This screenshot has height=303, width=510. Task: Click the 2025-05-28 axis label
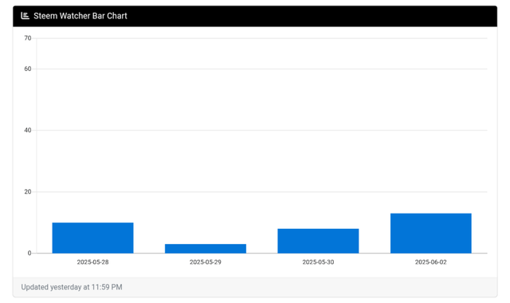coord(92,262)
